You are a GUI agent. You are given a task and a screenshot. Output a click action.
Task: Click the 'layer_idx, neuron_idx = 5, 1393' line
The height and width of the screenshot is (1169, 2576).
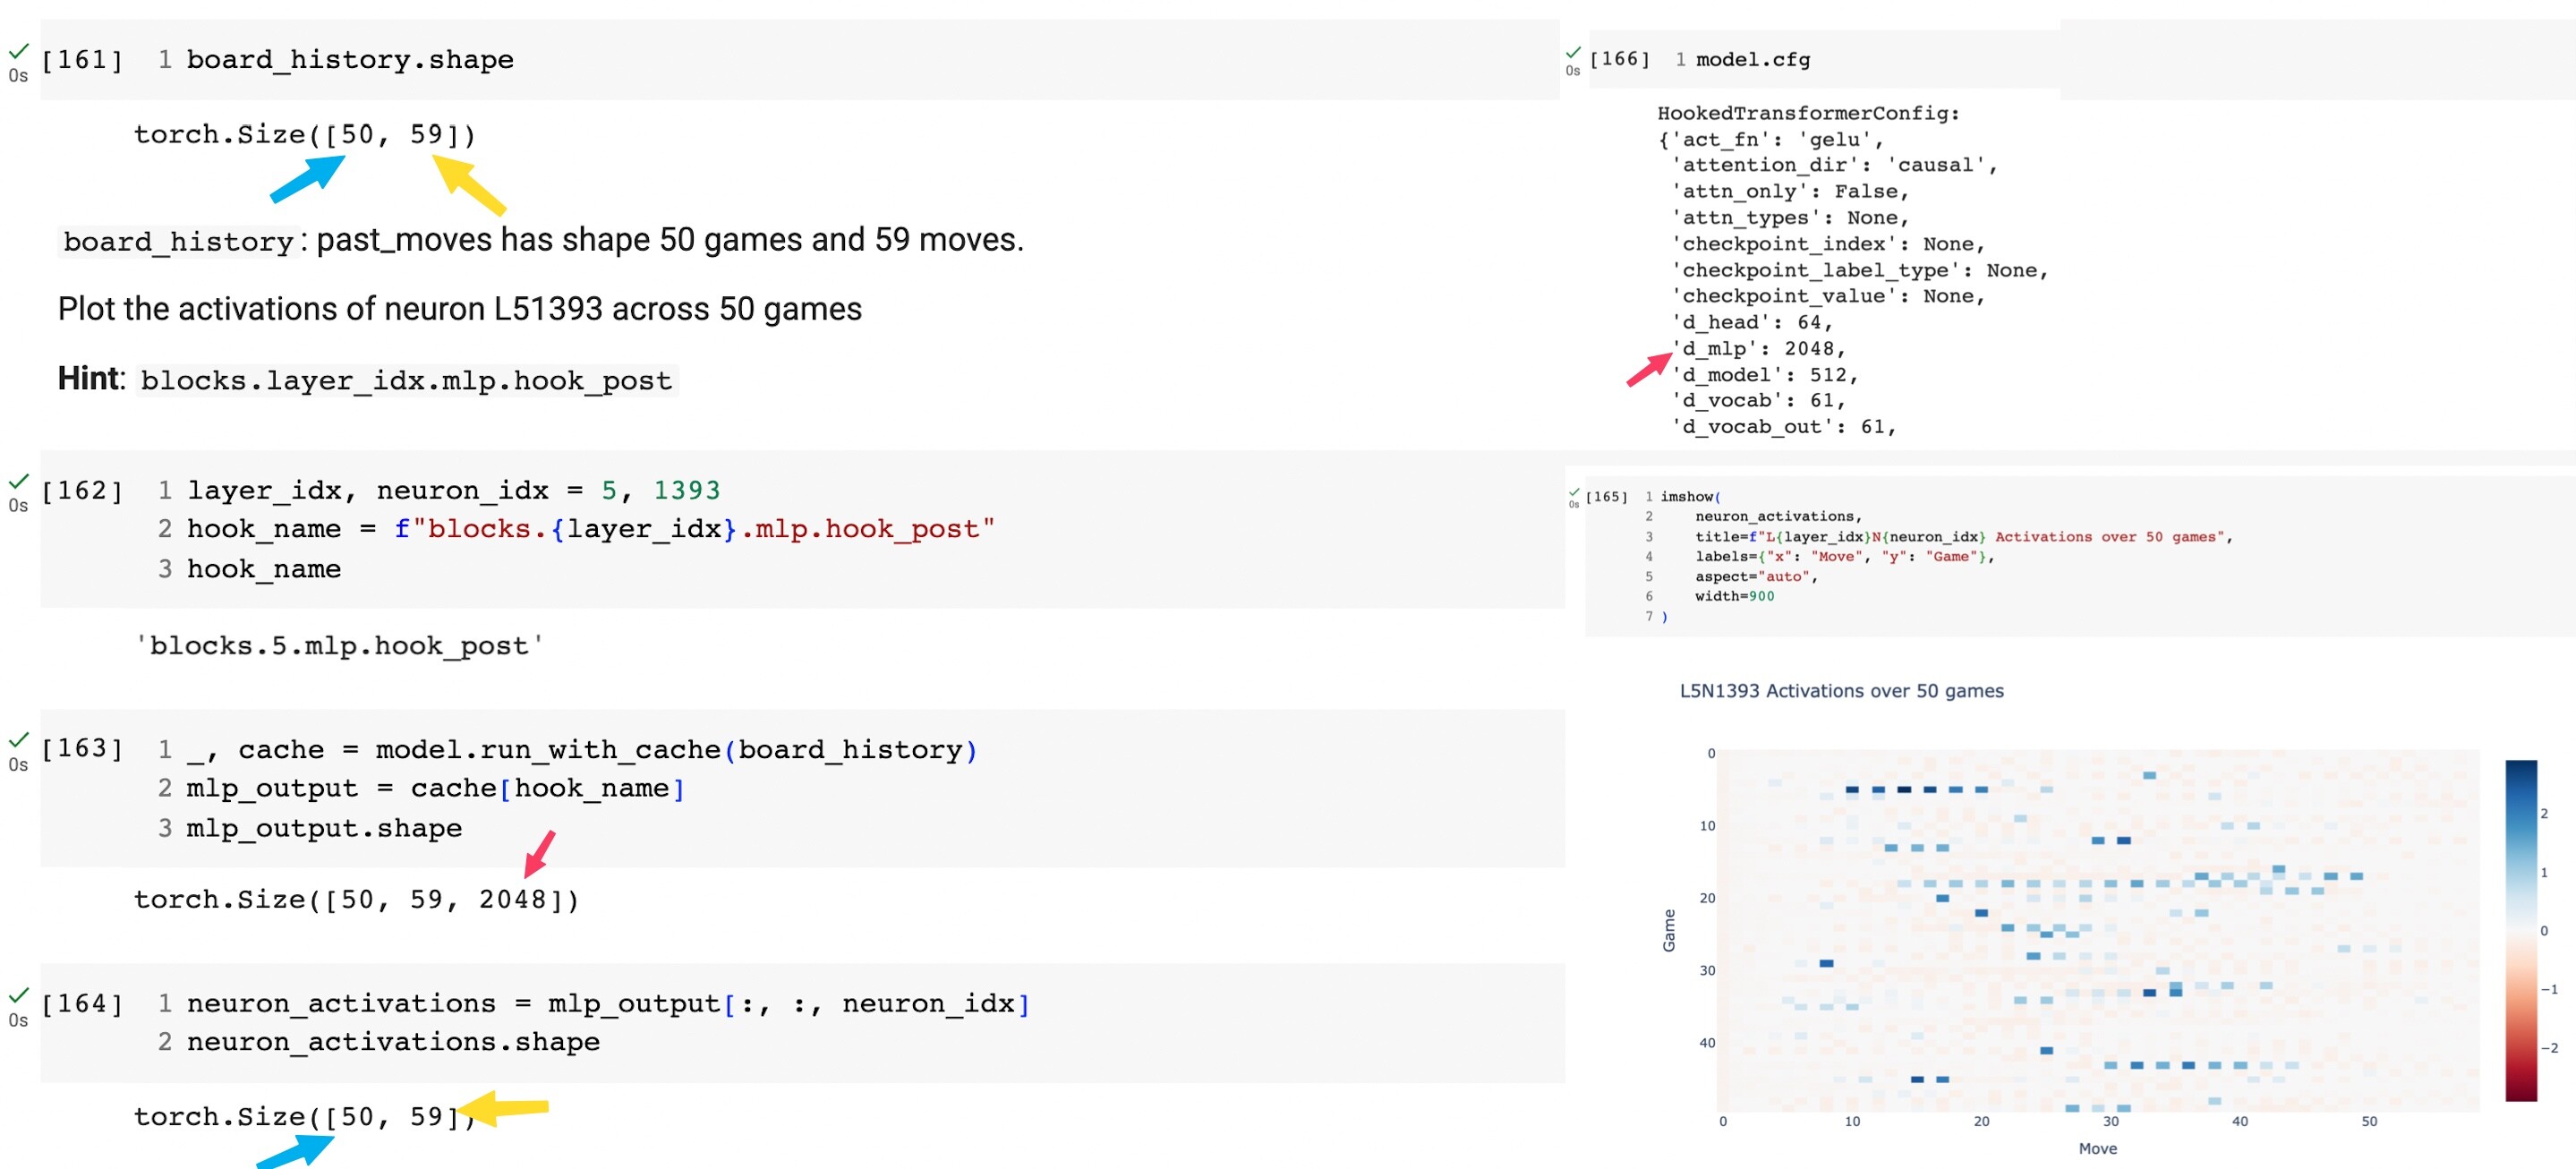pyautogui.click(x=453, y=491)
